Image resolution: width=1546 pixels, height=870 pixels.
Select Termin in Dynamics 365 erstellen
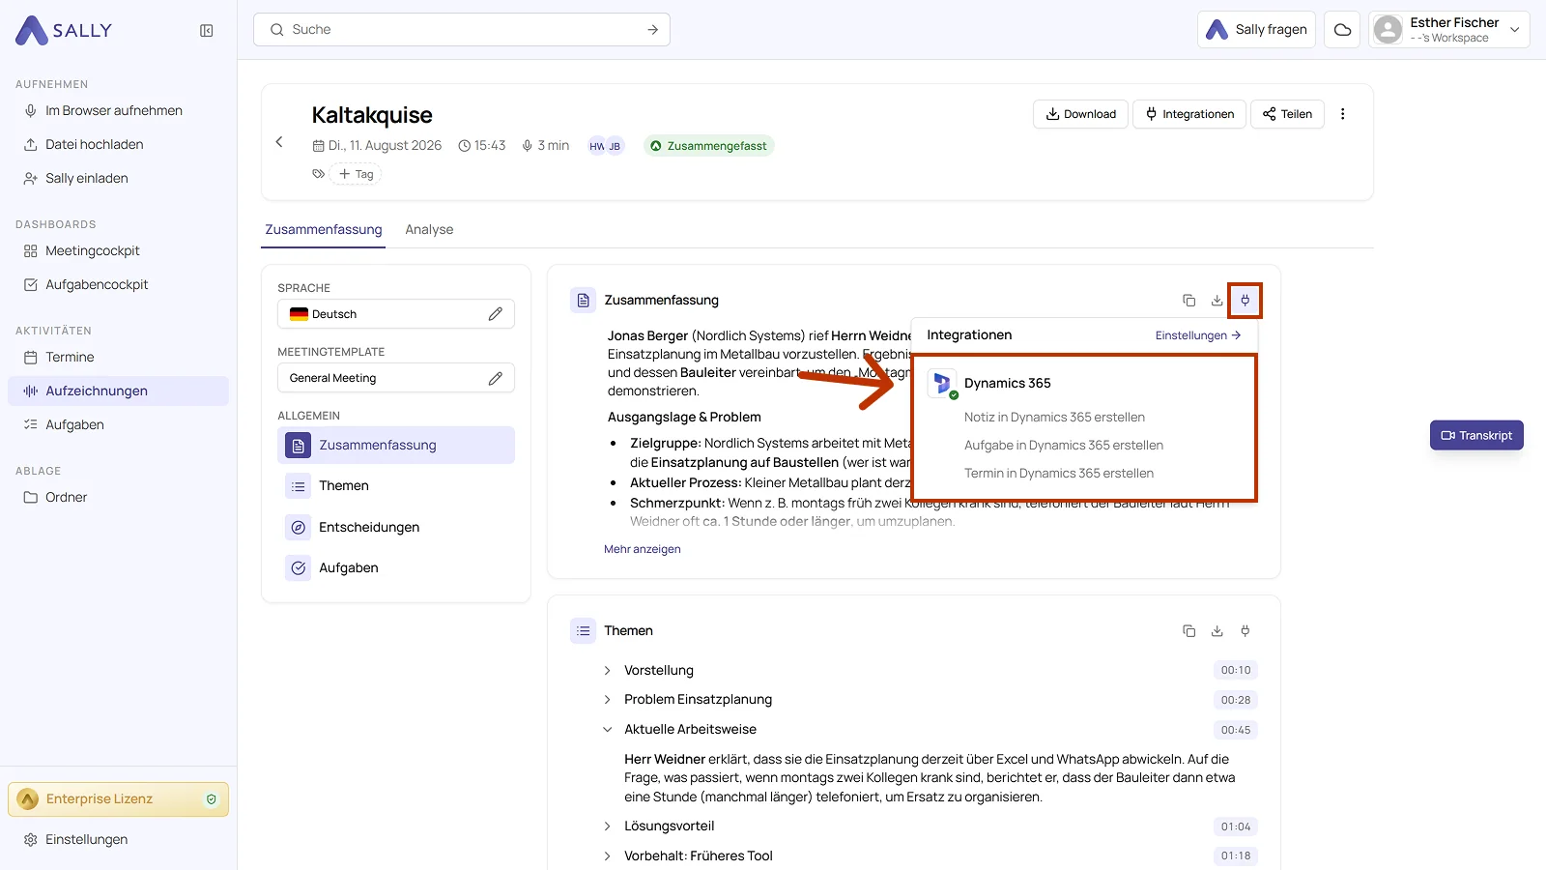point(1059,474)
